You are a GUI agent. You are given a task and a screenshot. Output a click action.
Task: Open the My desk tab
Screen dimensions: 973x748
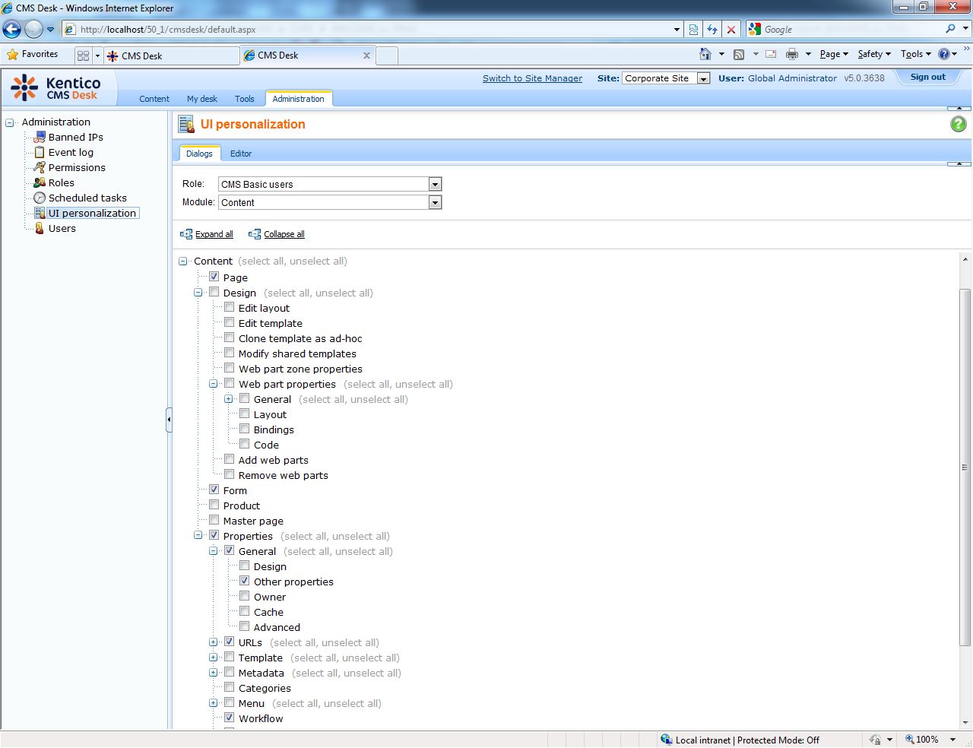pos(202,99)
